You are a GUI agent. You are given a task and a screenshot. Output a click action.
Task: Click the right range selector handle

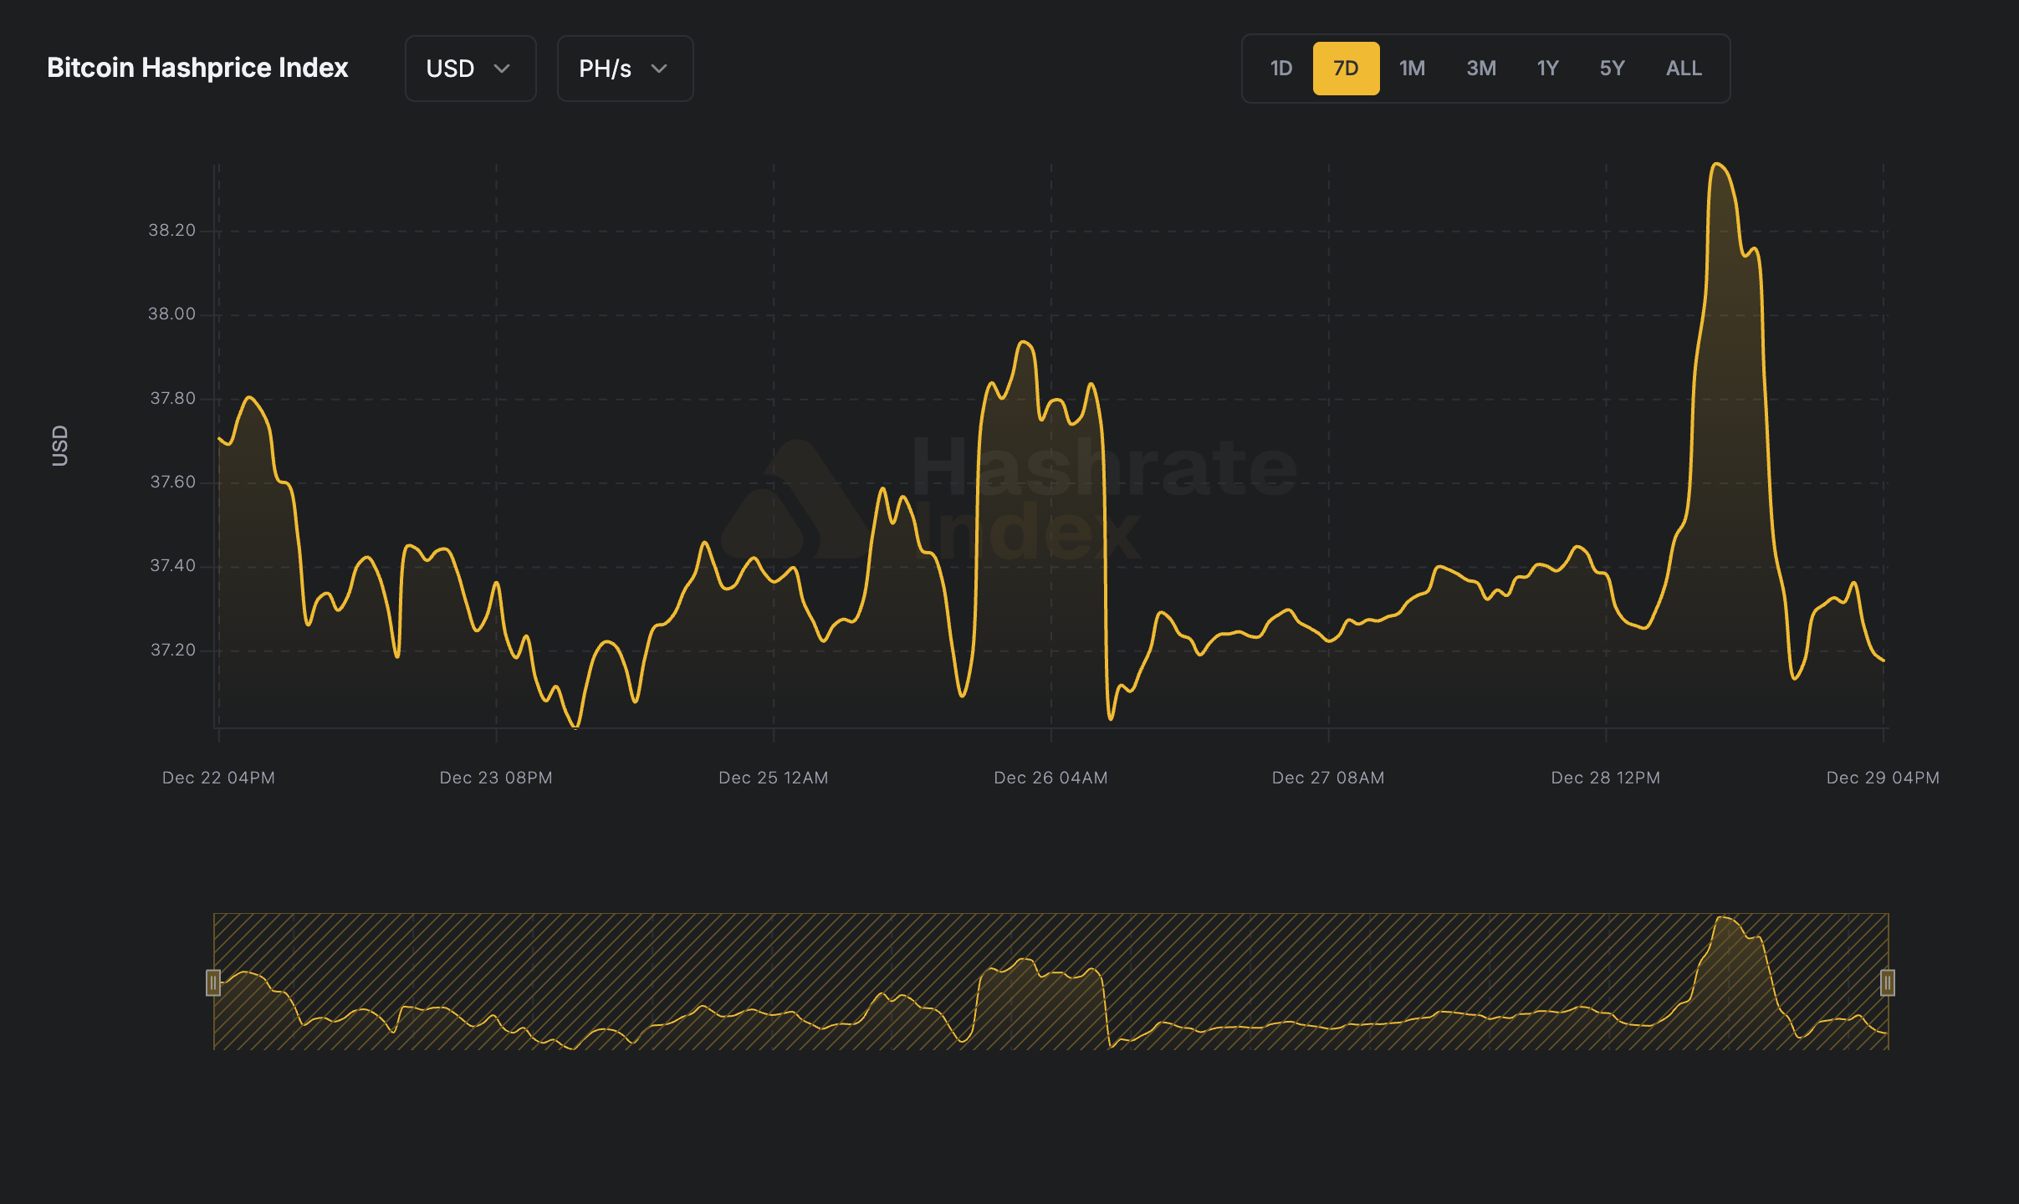(1888, 982)
